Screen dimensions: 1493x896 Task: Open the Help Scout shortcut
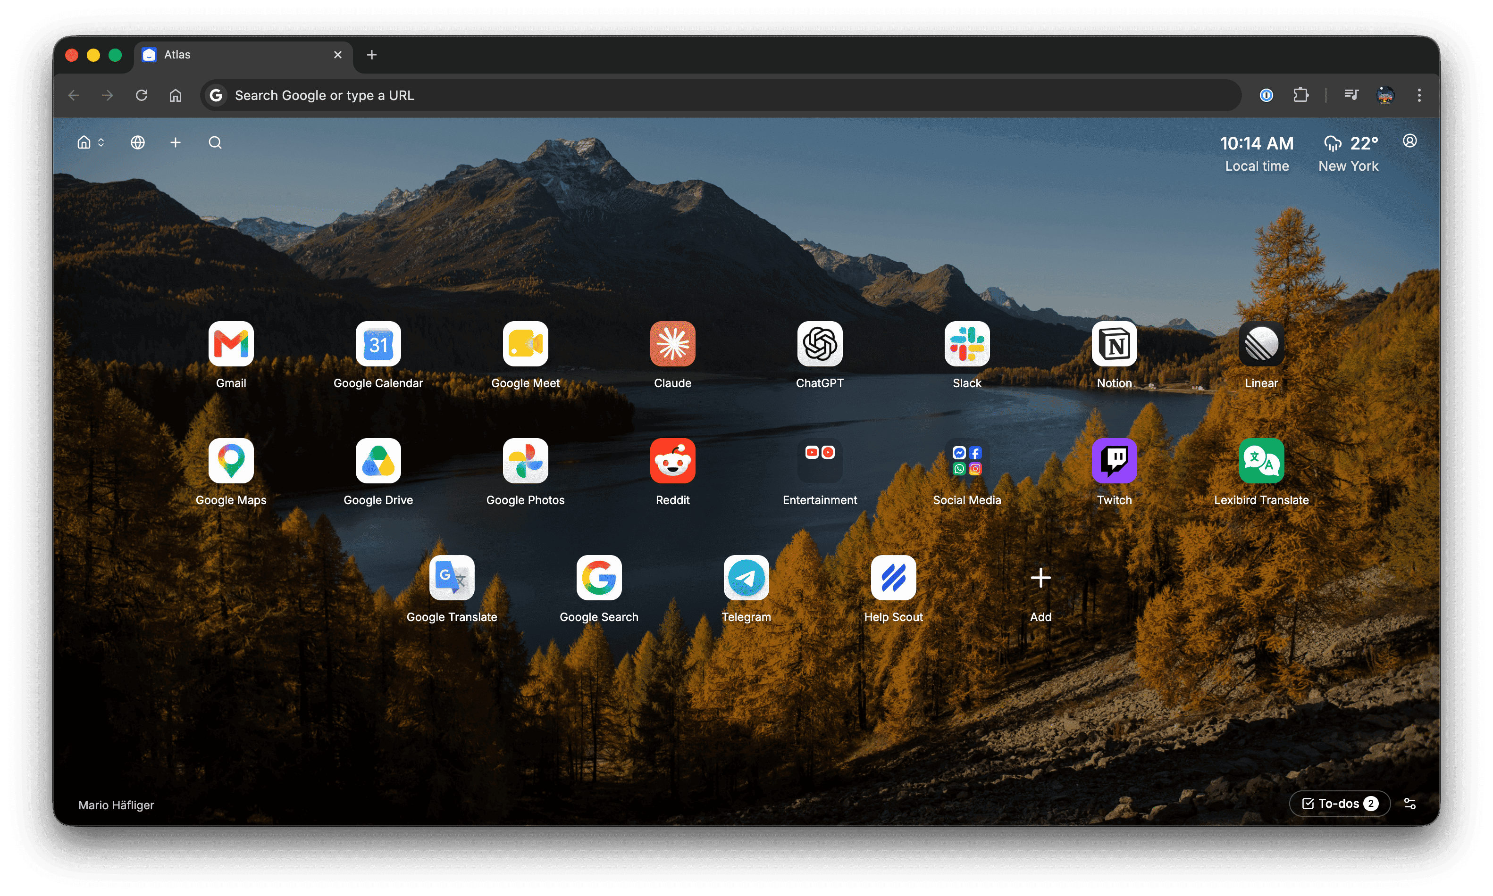893,578
